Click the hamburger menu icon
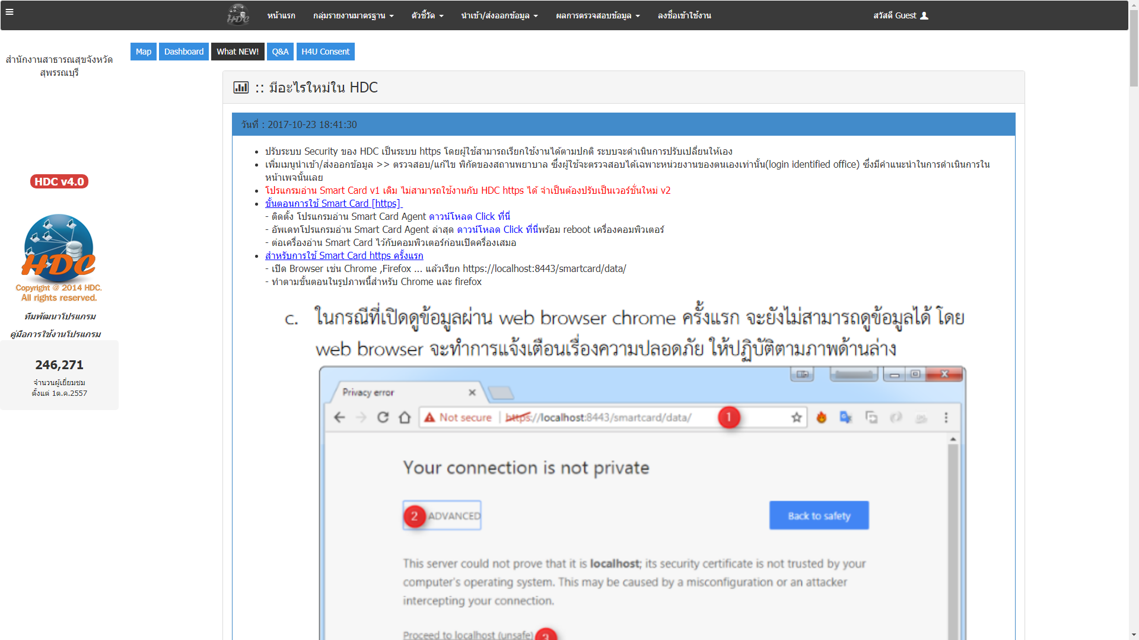The width and height of the screenshot is (1139, 640). point(9,11)
